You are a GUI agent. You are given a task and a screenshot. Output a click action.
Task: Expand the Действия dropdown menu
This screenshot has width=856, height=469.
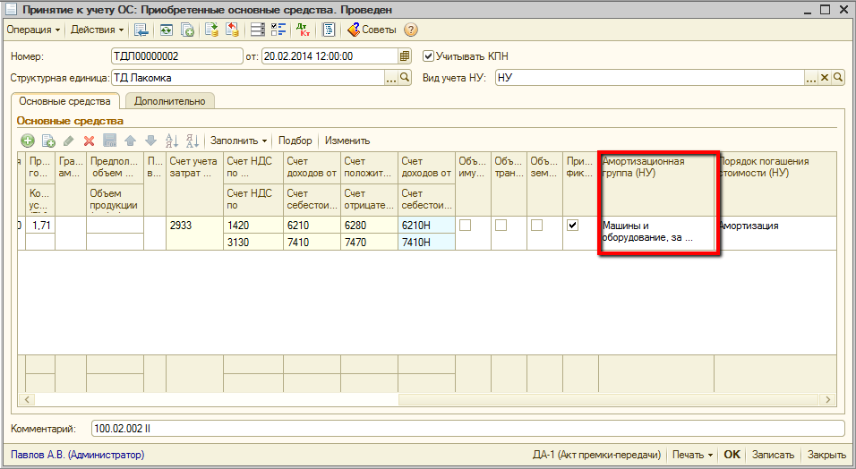[x=97, y=30]
